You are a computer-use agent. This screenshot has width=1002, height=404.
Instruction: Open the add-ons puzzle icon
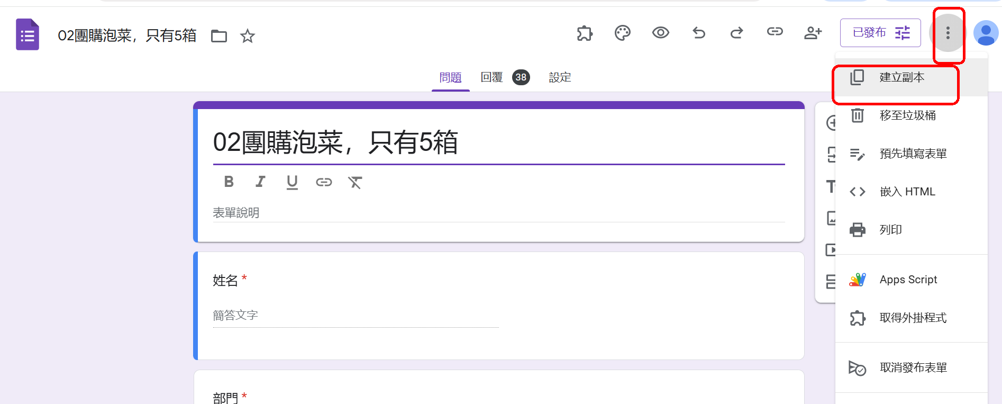pos(585,33)
